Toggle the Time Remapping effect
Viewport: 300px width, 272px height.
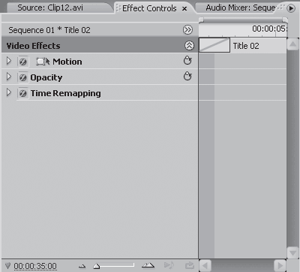pos(23,93)
